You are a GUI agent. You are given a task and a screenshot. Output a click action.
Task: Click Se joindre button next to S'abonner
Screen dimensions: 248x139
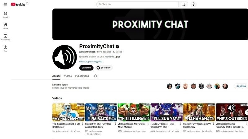coord(104,68)
